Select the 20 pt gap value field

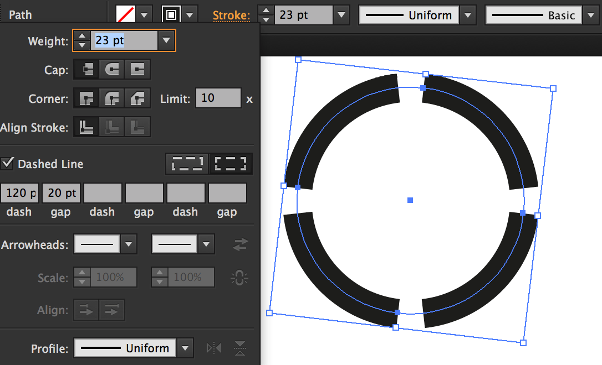point(61,192)
